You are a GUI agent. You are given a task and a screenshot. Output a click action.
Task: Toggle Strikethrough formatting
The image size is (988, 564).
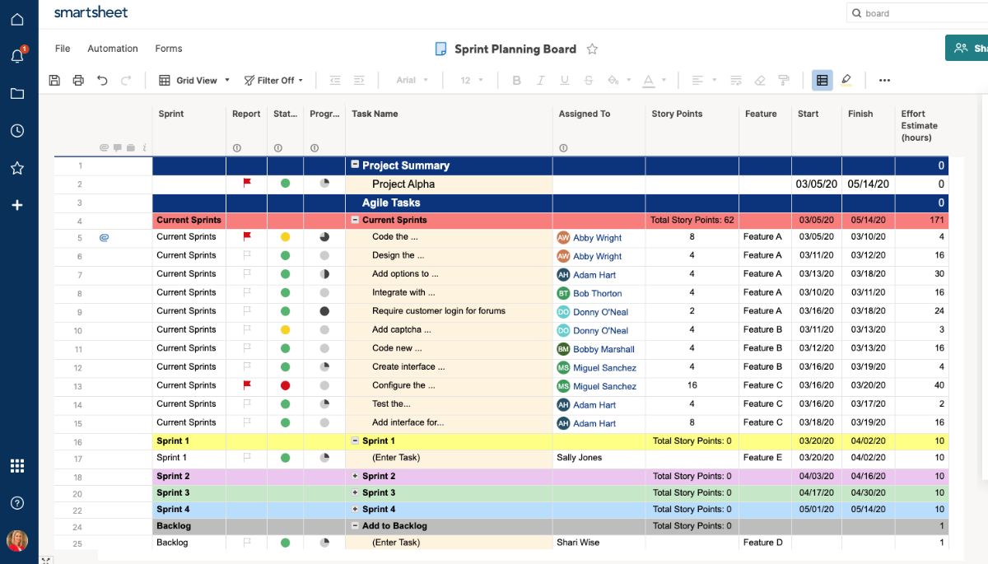coord(588,81)
